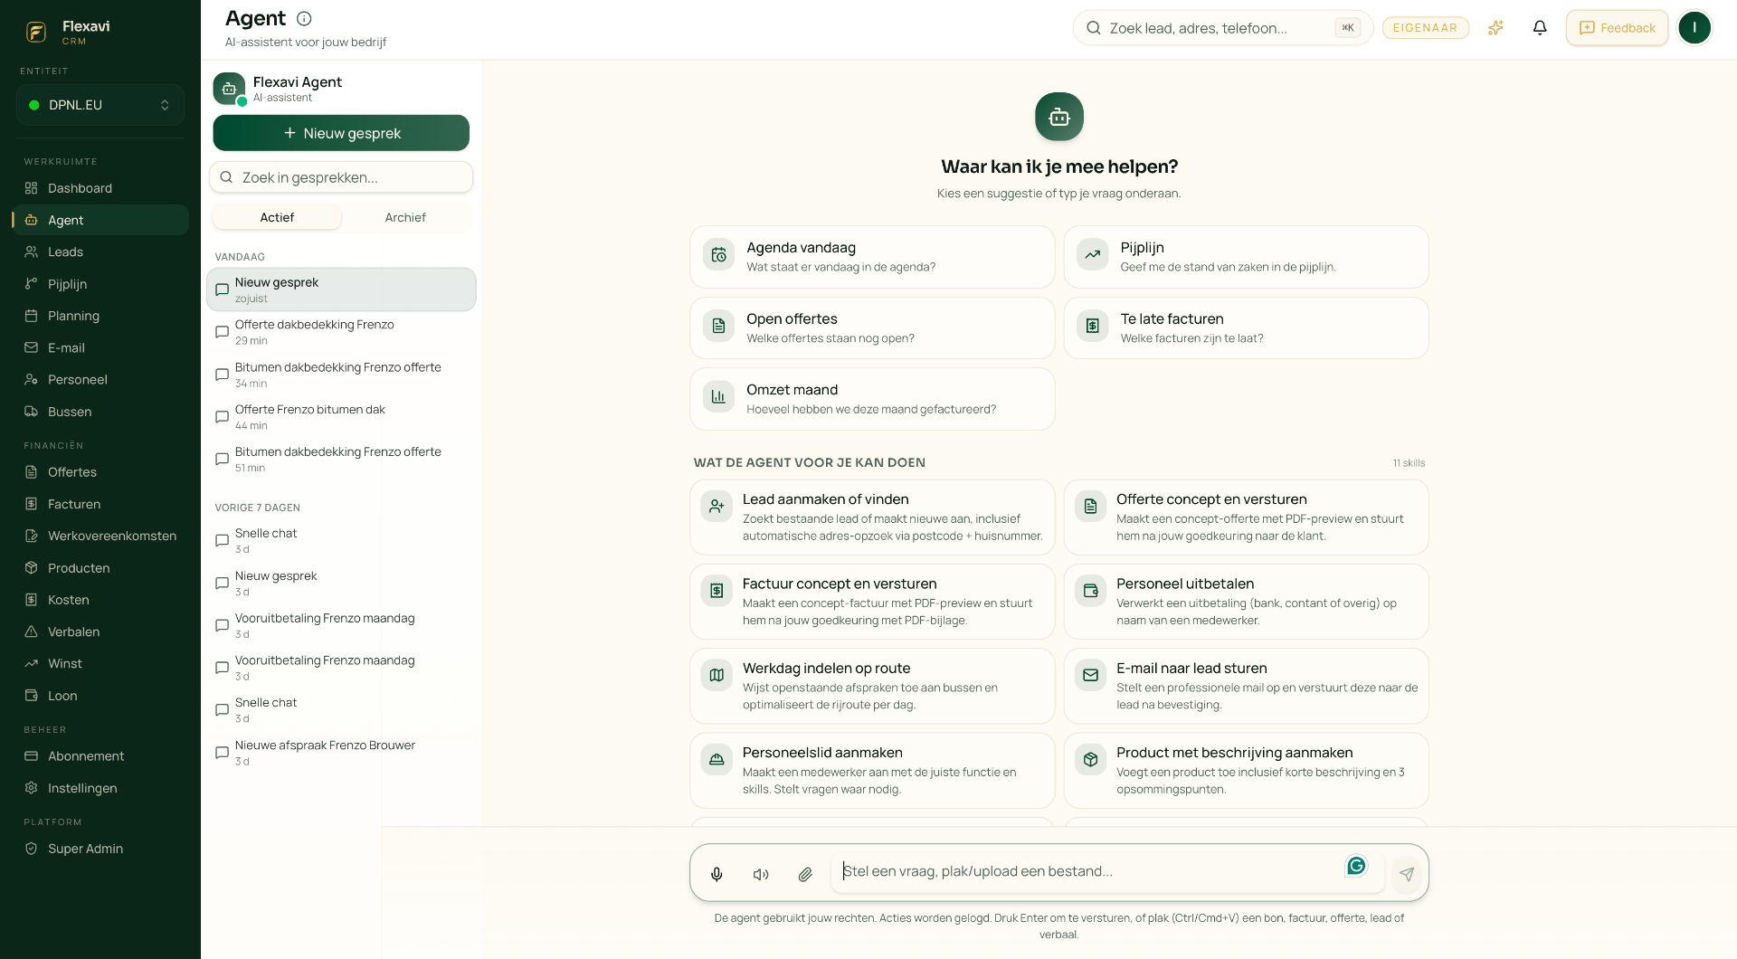Choose the Personeel uitbetalen skill title

click(x=1184, y=584)
